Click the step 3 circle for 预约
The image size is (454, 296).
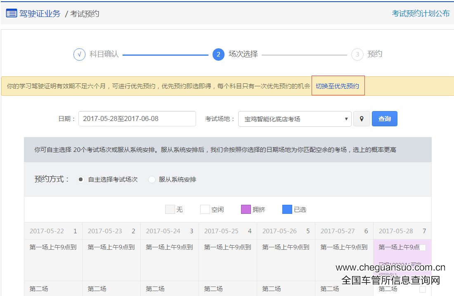coord(357,54)
